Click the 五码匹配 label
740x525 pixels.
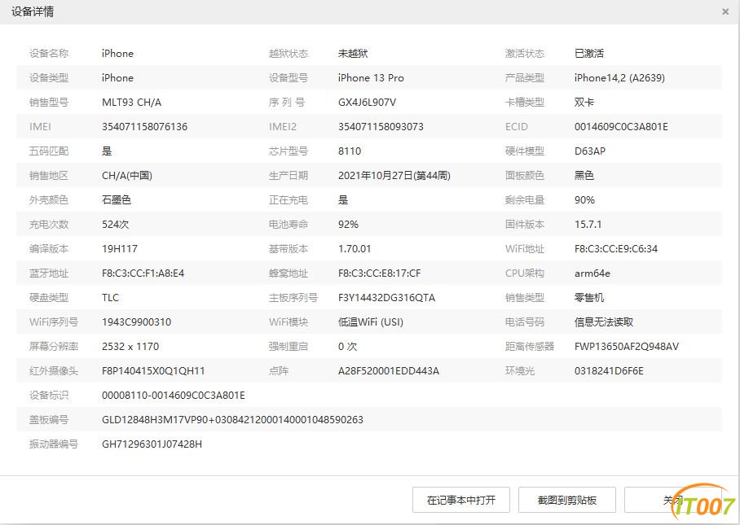click(49, 151)
